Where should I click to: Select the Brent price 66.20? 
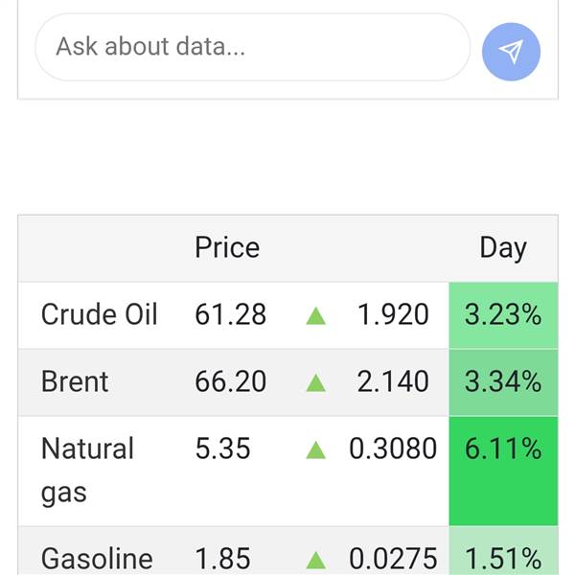click(230, 381)
